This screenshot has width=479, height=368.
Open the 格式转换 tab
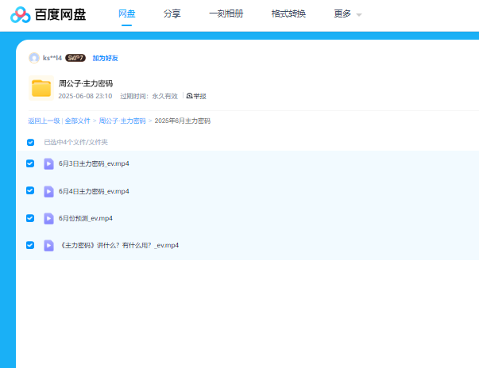tap(288, 14)
